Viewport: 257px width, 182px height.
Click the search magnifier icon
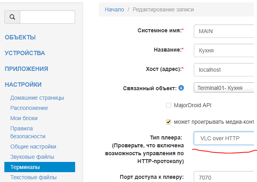pos(12,17)
